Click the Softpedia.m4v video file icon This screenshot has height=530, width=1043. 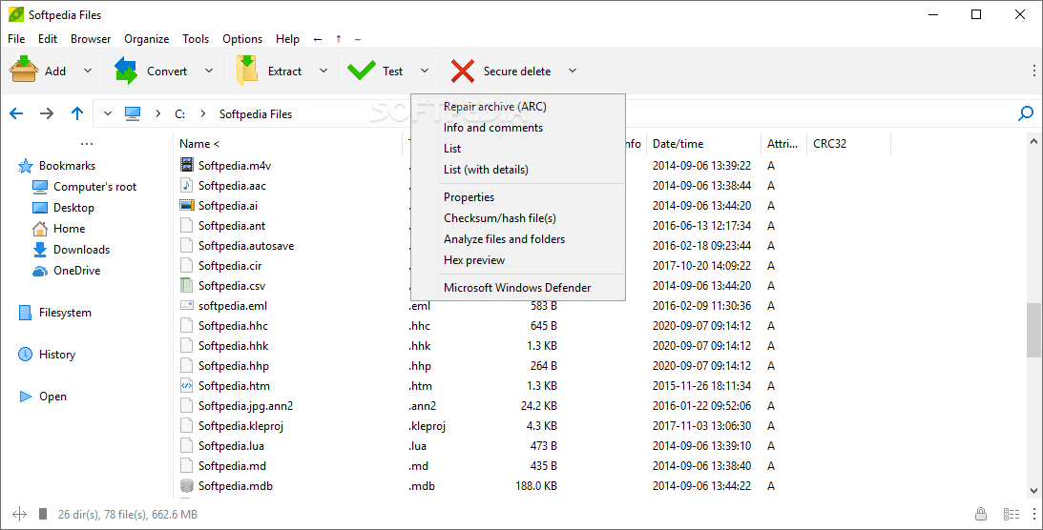tap(187, 165)
